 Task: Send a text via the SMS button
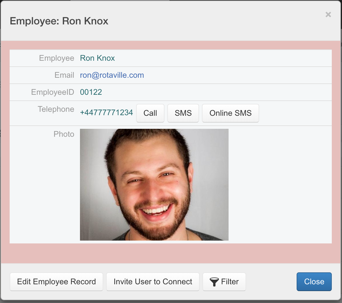(183, 113)
